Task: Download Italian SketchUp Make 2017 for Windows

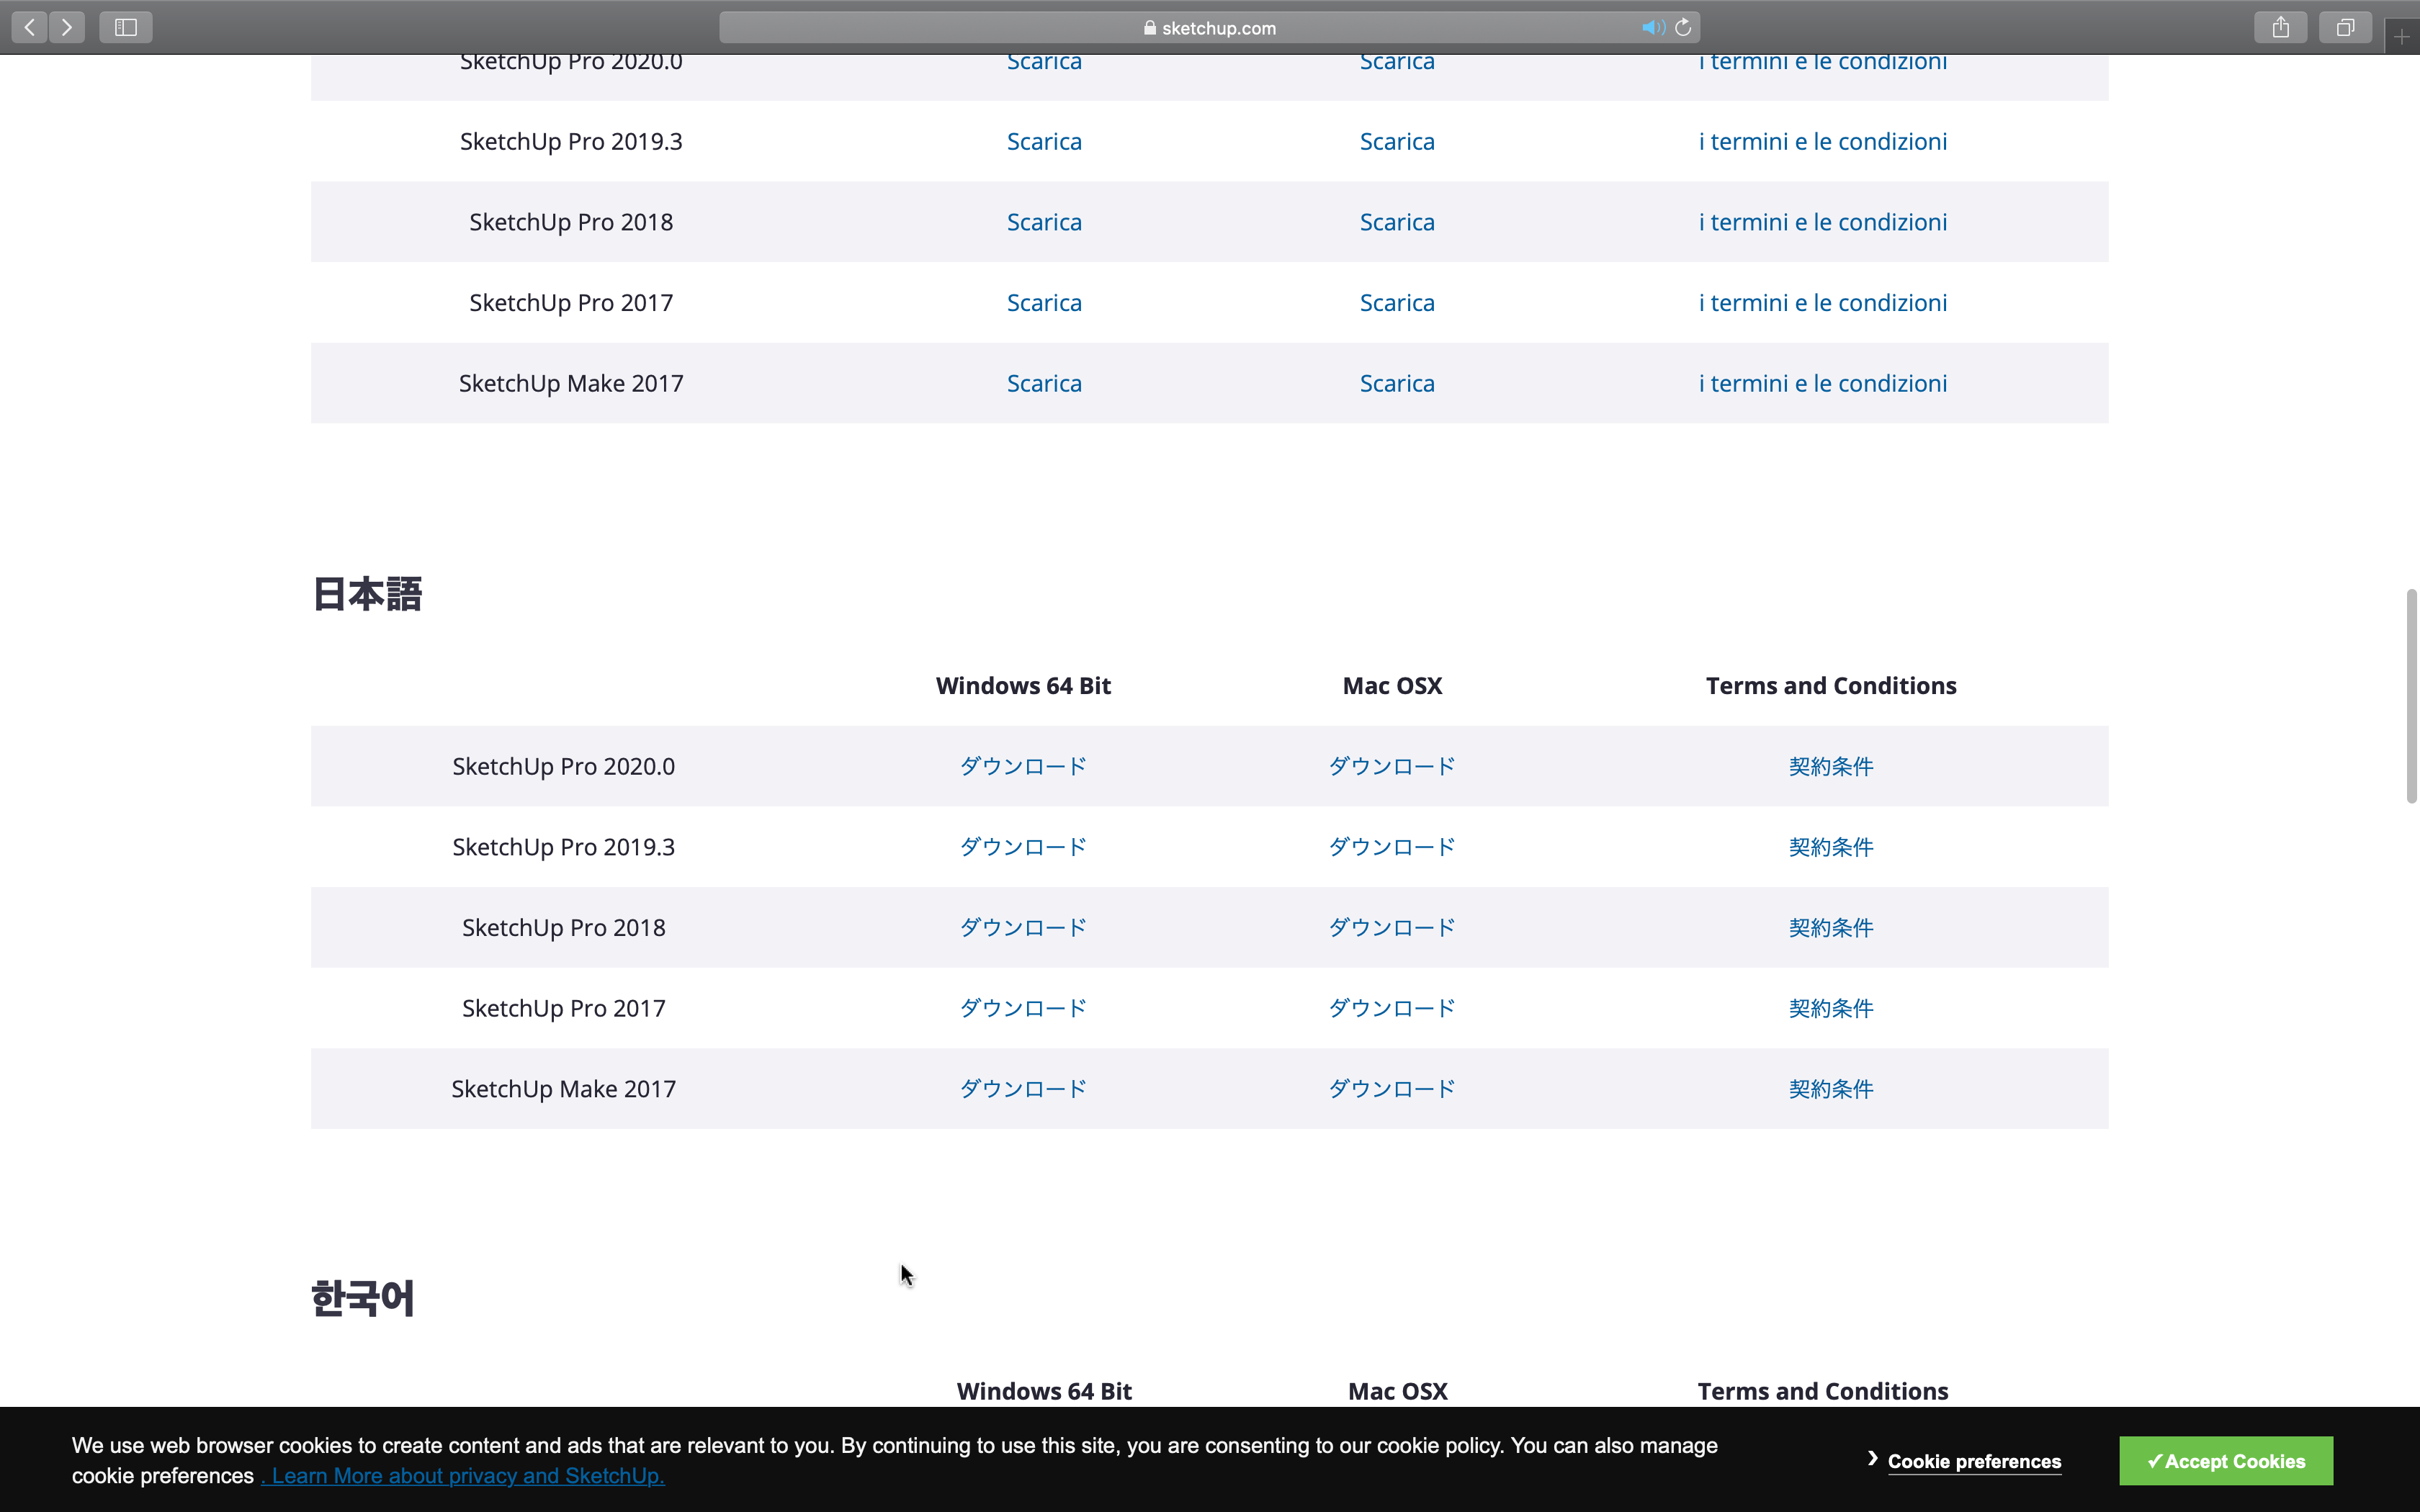Action: click(x=1044, y=383)
